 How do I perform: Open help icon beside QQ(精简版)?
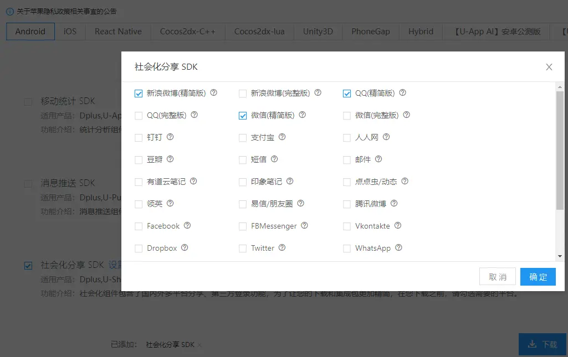(402, 92)
